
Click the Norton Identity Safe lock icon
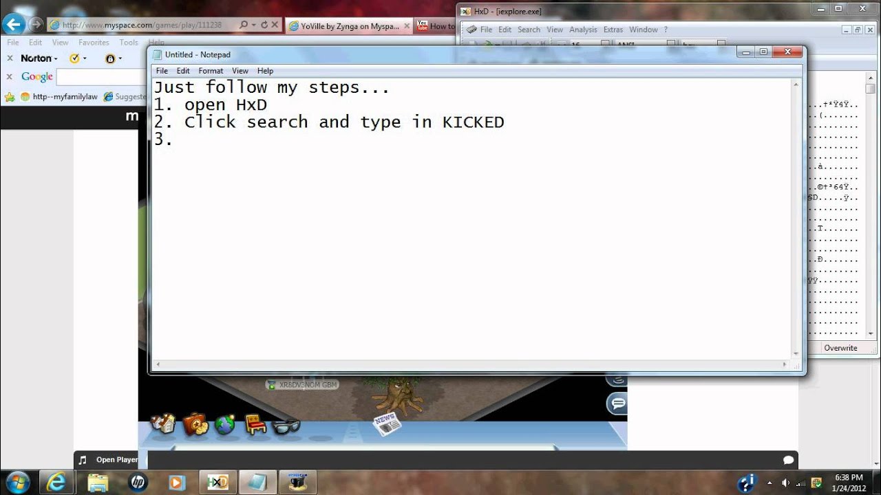(110, 58)
